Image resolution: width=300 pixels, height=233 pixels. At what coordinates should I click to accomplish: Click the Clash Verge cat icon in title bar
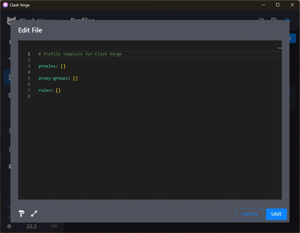(x=5, y=5)
